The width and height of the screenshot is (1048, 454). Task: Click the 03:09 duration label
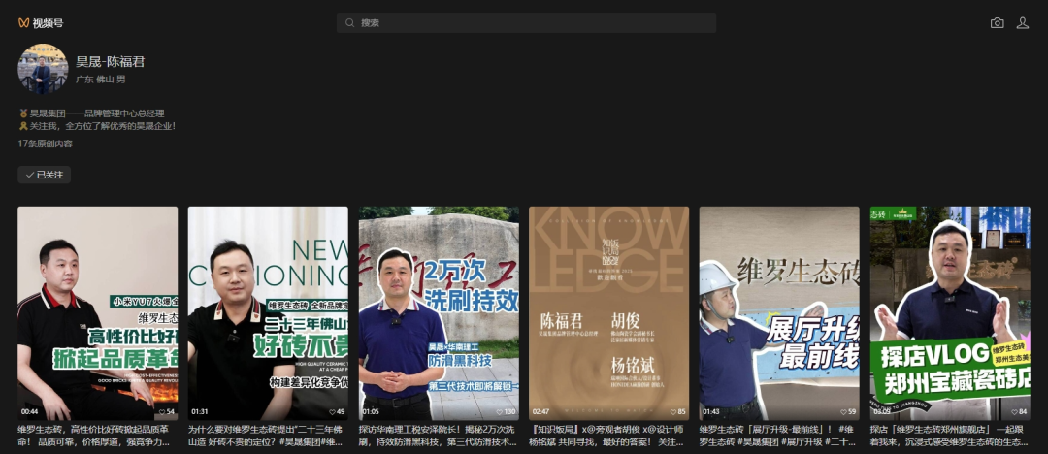tap(881, 412)
